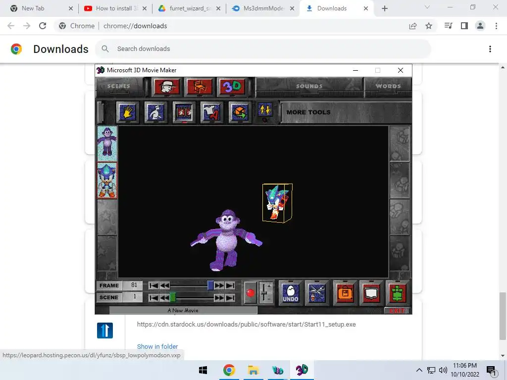
Task: Bookmark this page with star icon
Action: (x=429, y=26)
